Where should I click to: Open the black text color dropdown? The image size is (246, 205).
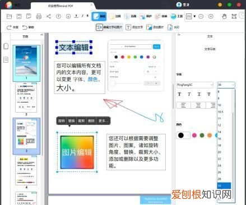pyautogui.click(x=183, y=136)
